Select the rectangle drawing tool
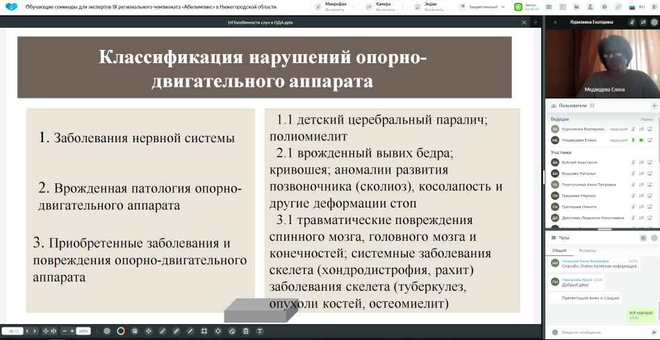 [x=204, y=331]
